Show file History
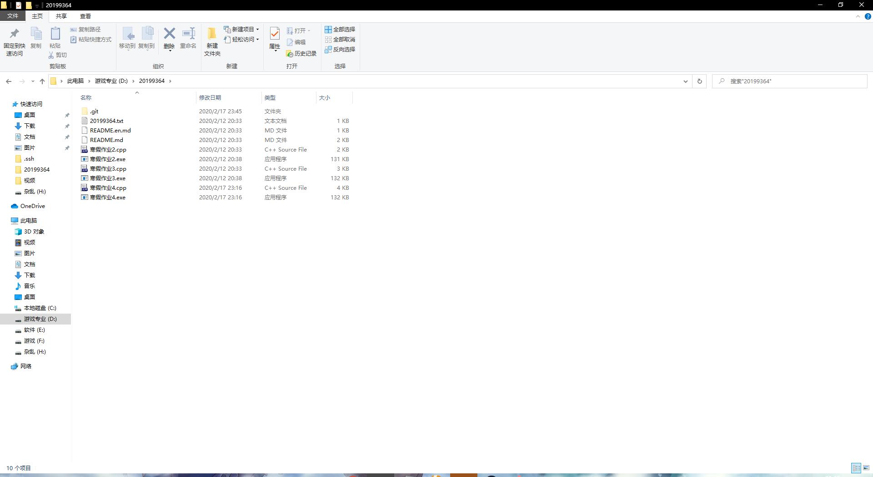This screenshot has height=477, width=873. [x=301, y=54]
